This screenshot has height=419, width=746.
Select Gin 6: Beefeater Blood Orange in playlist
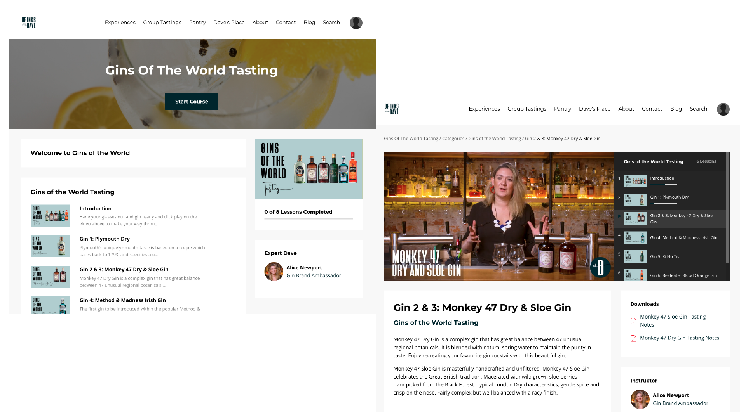point(670,274)
